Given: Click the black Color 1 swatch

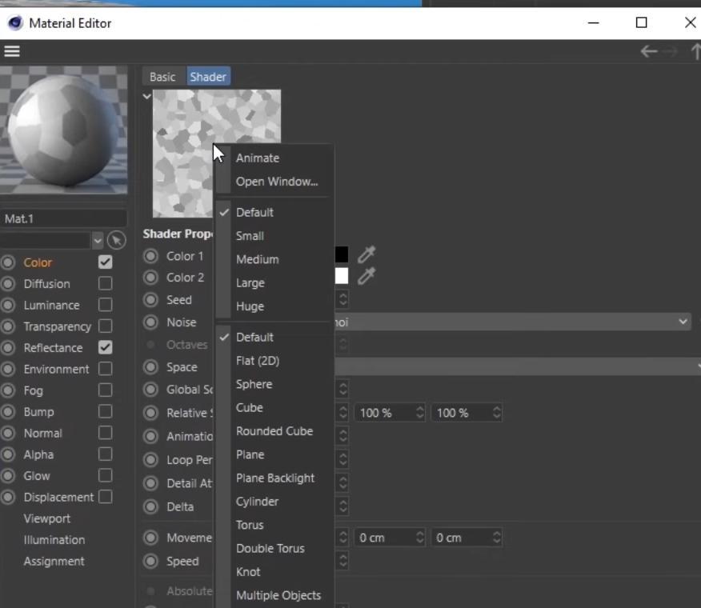Looking at the screenshot, I should click(342, 255).
